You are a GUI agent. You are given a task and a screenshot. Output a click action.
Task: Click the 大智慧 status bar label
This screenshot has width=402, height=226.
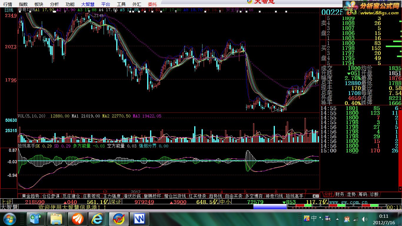pyautogui.click(x=9, y=207)
